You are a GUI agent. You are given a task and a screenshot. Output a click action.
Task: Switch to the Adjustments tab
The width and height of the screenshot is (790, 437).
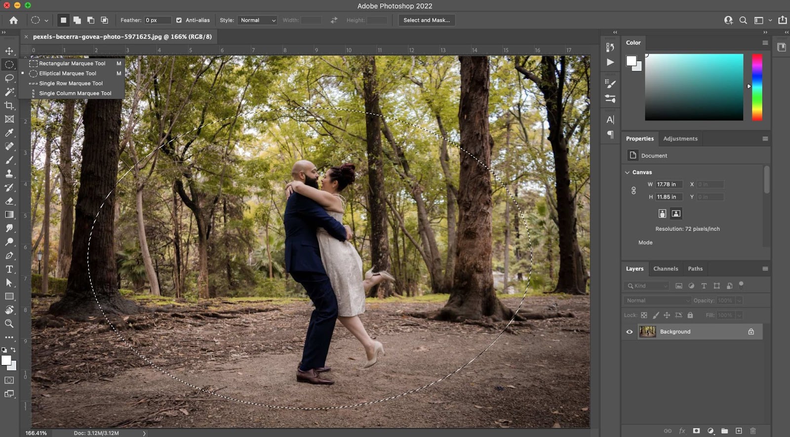coord(680,139)
